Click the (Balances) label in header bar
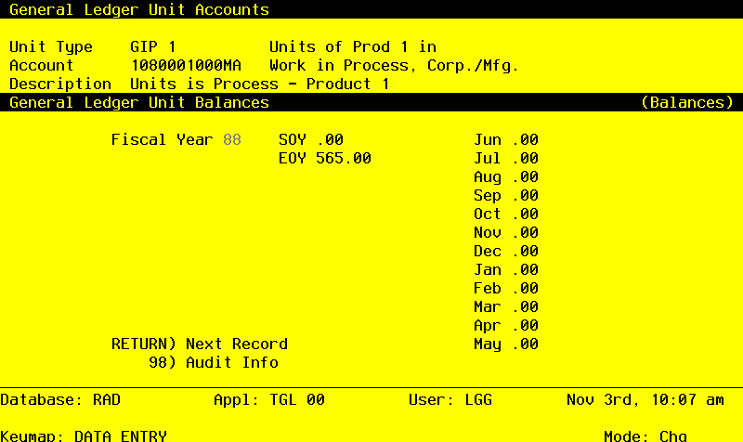 click(x=687, y=102)
